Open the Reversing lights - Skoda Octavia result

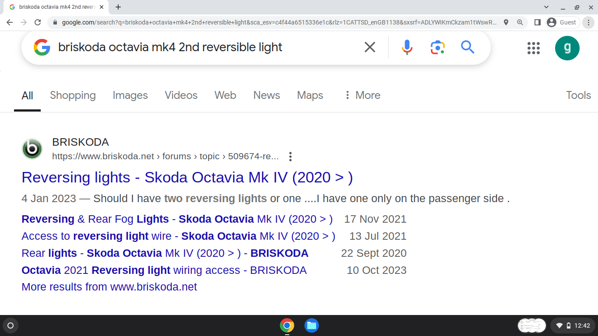187,178
